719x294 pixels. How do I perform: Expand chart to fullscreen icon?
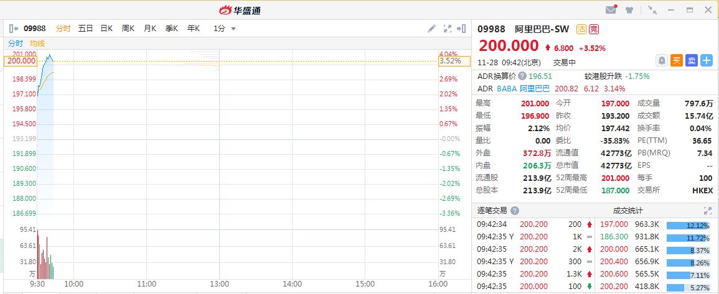coord(448,29)
